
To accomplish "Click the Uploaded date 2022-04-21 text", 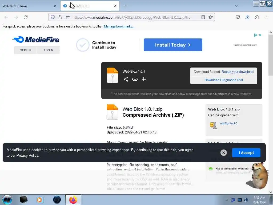I will (131, 132).
